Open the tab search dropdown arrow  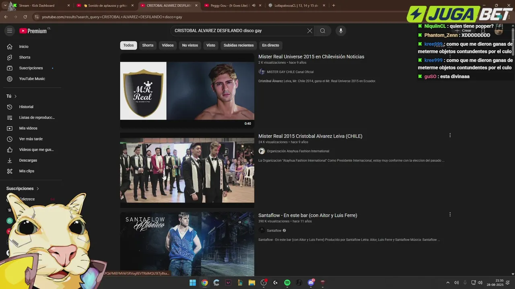tap(5, 6)
